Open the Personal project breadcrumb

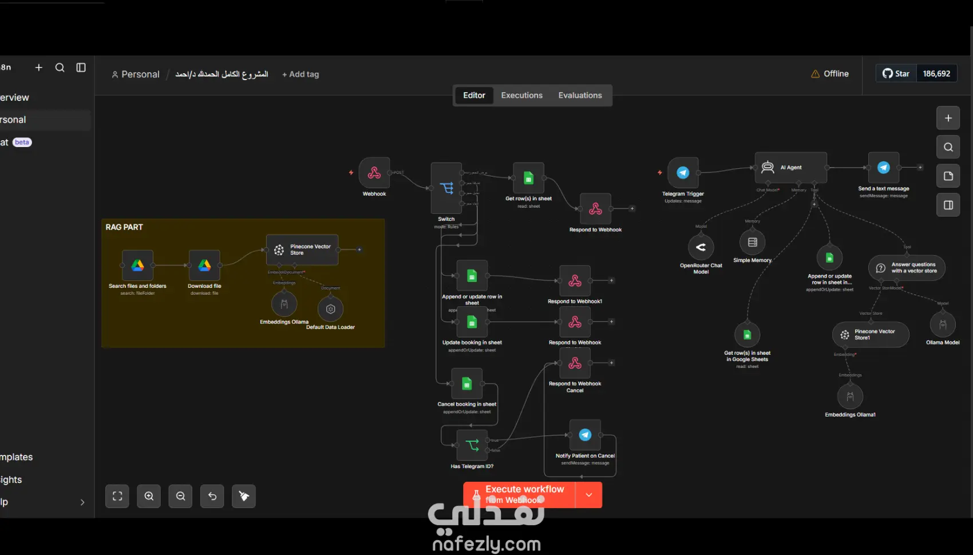(x=136, y=74)
